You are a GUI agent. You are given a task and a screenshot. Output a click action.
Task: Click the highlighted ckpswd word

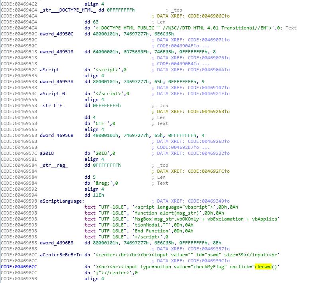tap(263, 267)
